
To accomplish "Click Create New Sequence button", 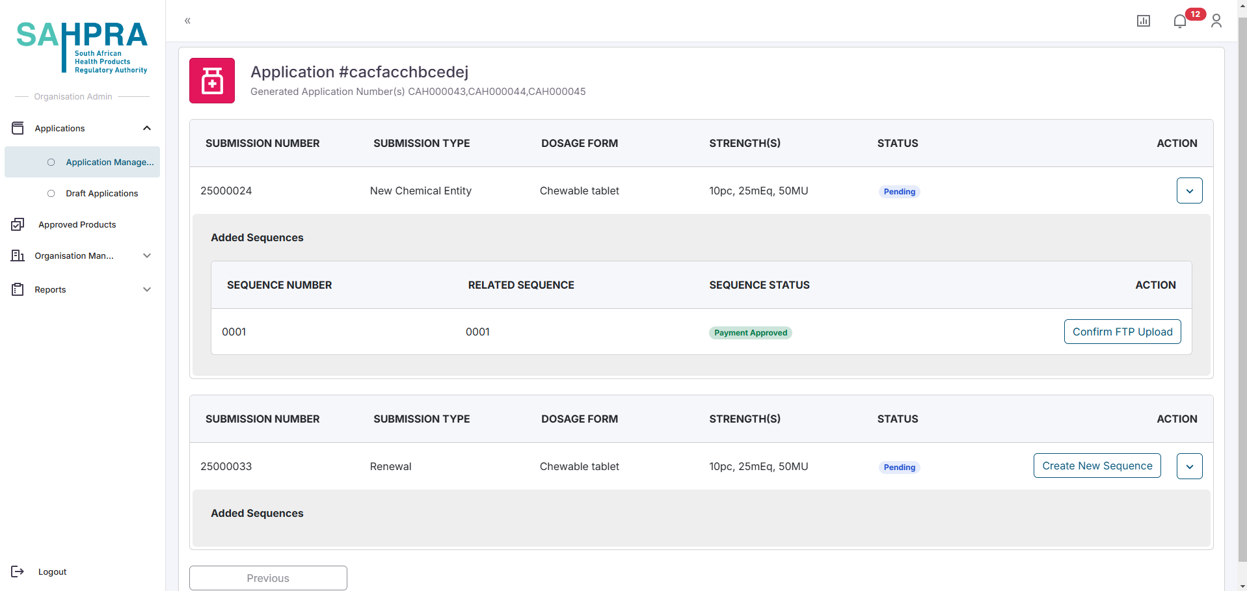I will tap(1097, 466).
